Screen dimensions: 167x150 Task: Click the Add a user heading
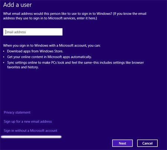click(x=17, y=5)
